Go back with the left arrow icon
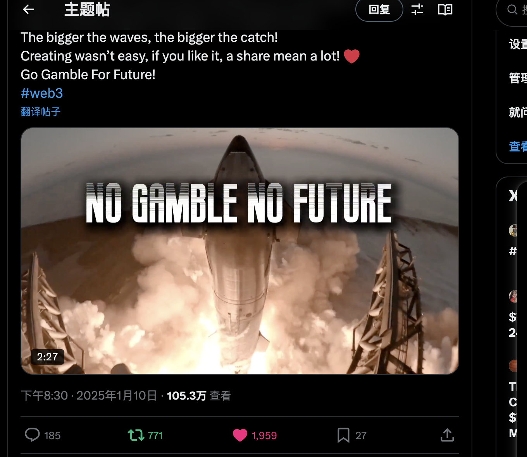The width and height of the screenshot is (527, 457). [x=29, y=9]
